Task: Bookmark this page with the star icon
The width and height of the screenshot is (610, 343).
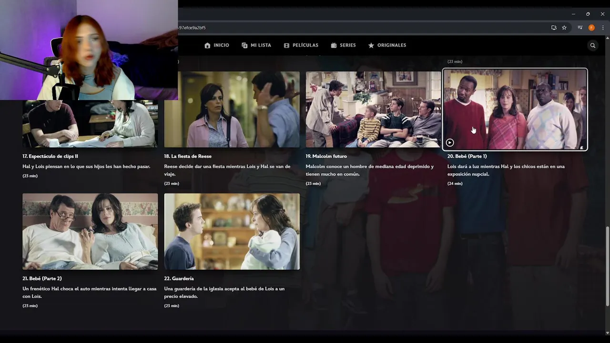Action: pos(564,28)
